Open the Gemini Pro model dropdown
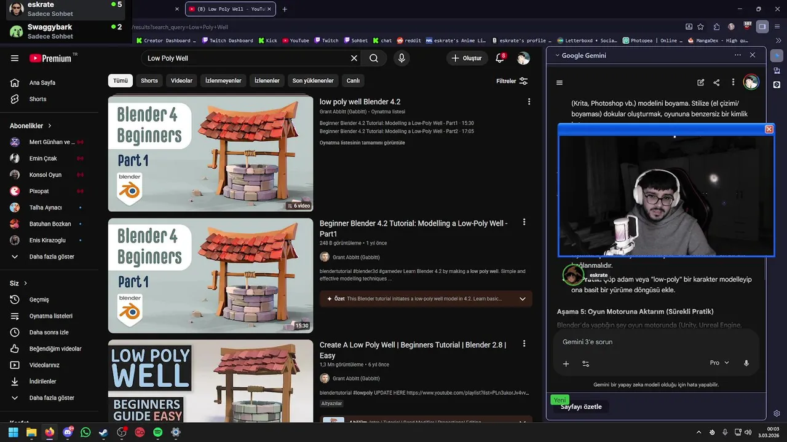The height and width of the screenshot is (442, 787). click(719, 363)
